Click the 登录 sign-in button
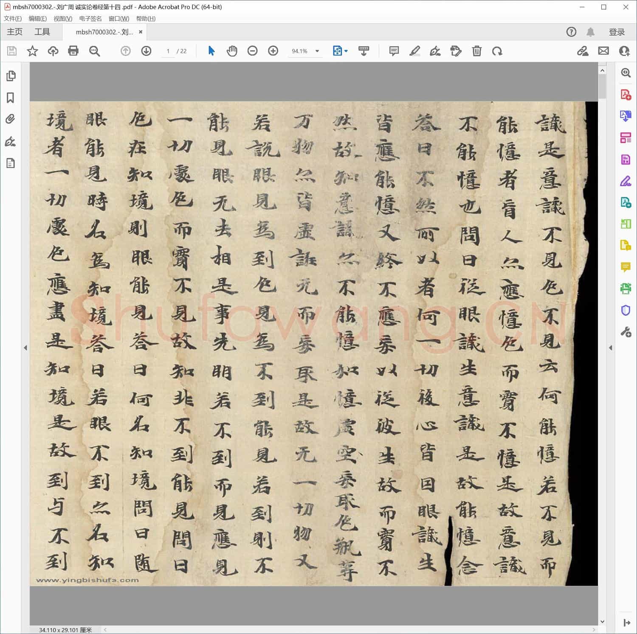The height and width of the screenshot is (634, 637). pos(617,32)
